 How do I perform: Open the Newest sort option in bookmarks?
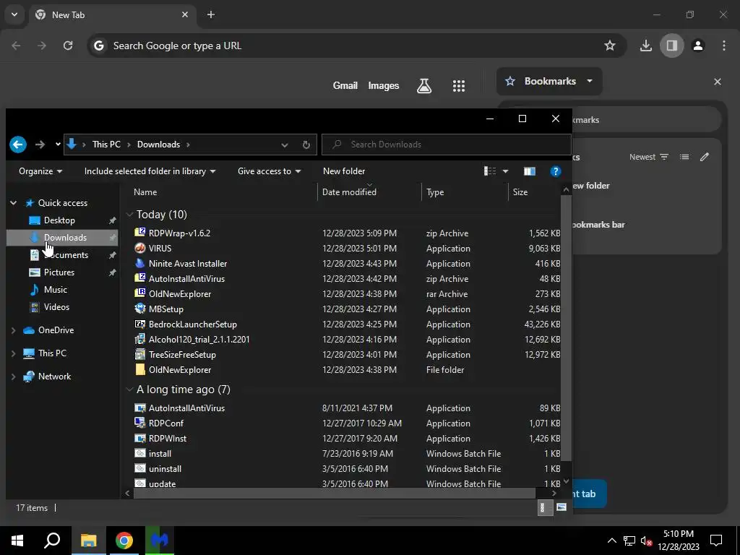click(648, 157)
